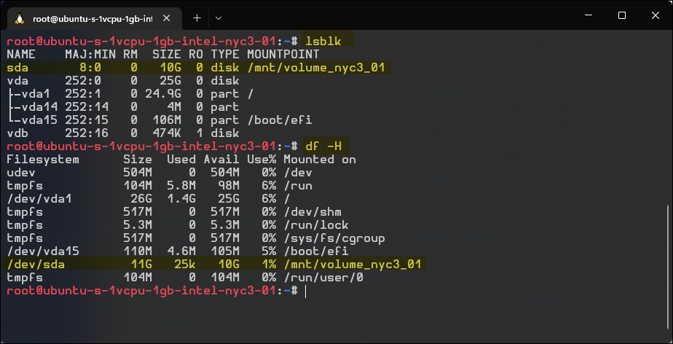Close the Windows Terminal window

(656, 15)
